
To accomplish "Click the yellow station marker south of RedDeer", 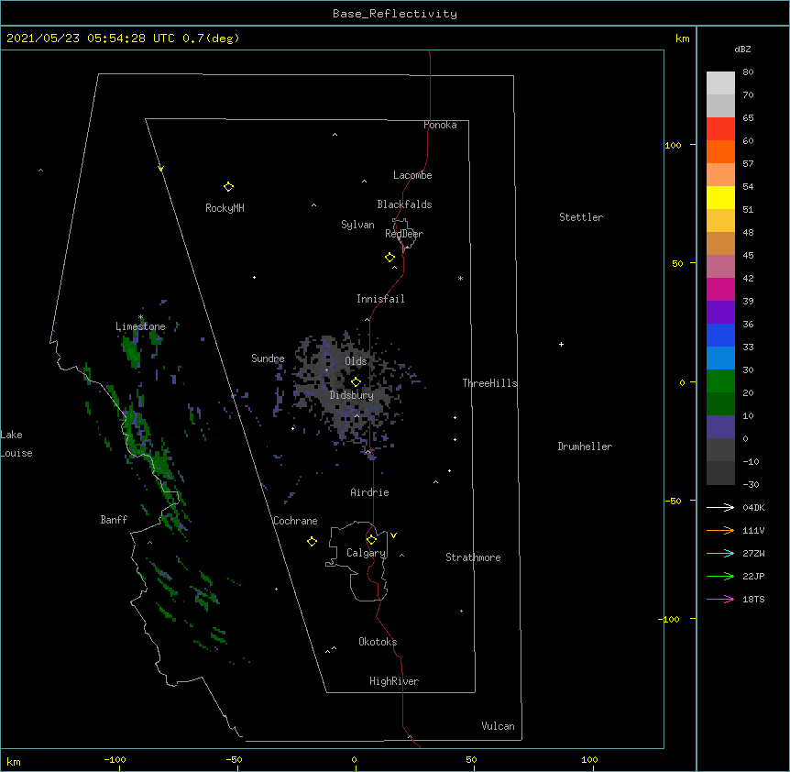I will click(x=390, y=258).
